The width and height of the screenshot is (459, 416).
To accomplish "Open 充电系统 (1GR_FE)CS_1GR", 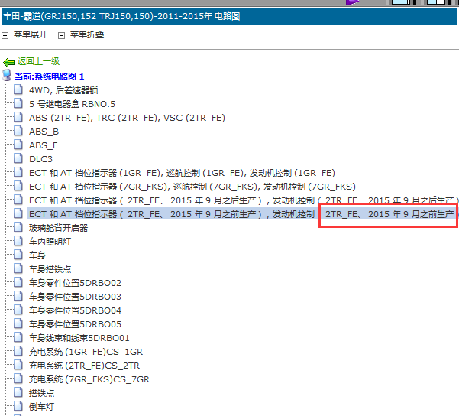I will click(x=86, y=352).
